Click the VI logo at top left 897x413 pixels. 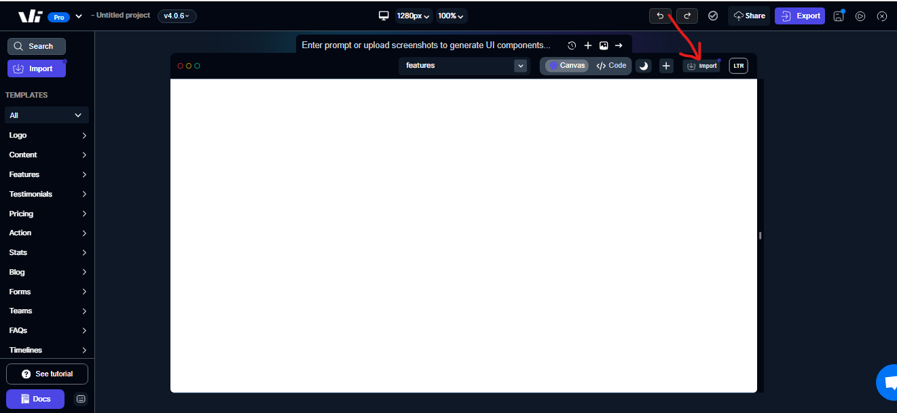31,16
